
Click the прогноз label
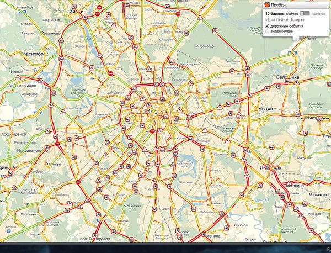(318, 13)
